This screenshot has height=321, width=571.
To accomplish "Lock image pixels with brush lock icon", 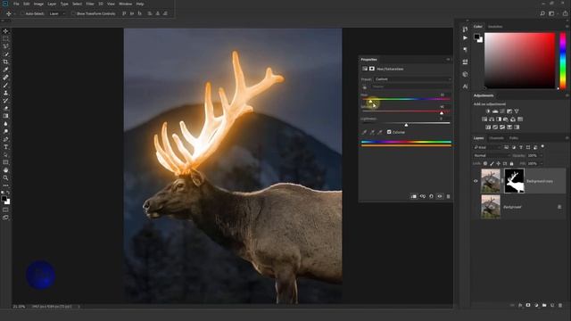I will click(492, 164).
